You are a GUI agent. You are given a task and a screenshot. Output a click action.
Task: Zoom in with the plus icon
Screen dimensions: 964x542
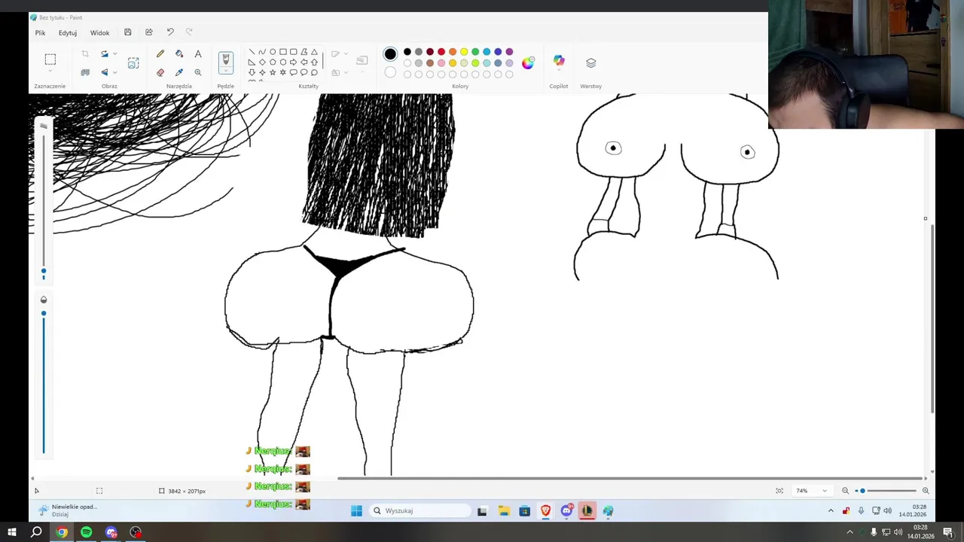pyautogui.click(x=926, y=491)
